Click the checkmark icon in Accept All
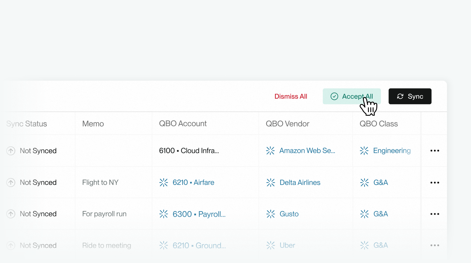This screenshot has height=263, width=471. pyautogui.click(x=334, y=96)
